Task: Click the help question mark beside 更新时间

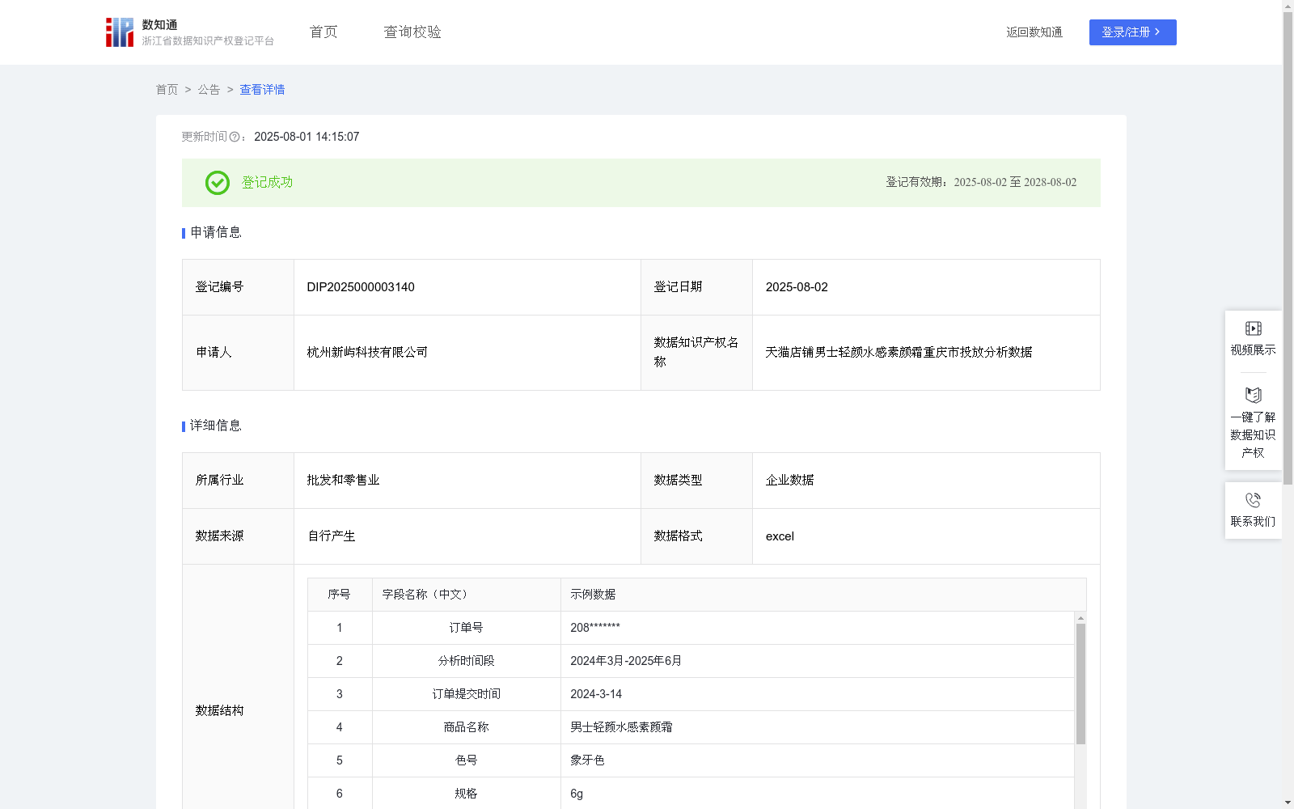Action: (x=235, y=138)
